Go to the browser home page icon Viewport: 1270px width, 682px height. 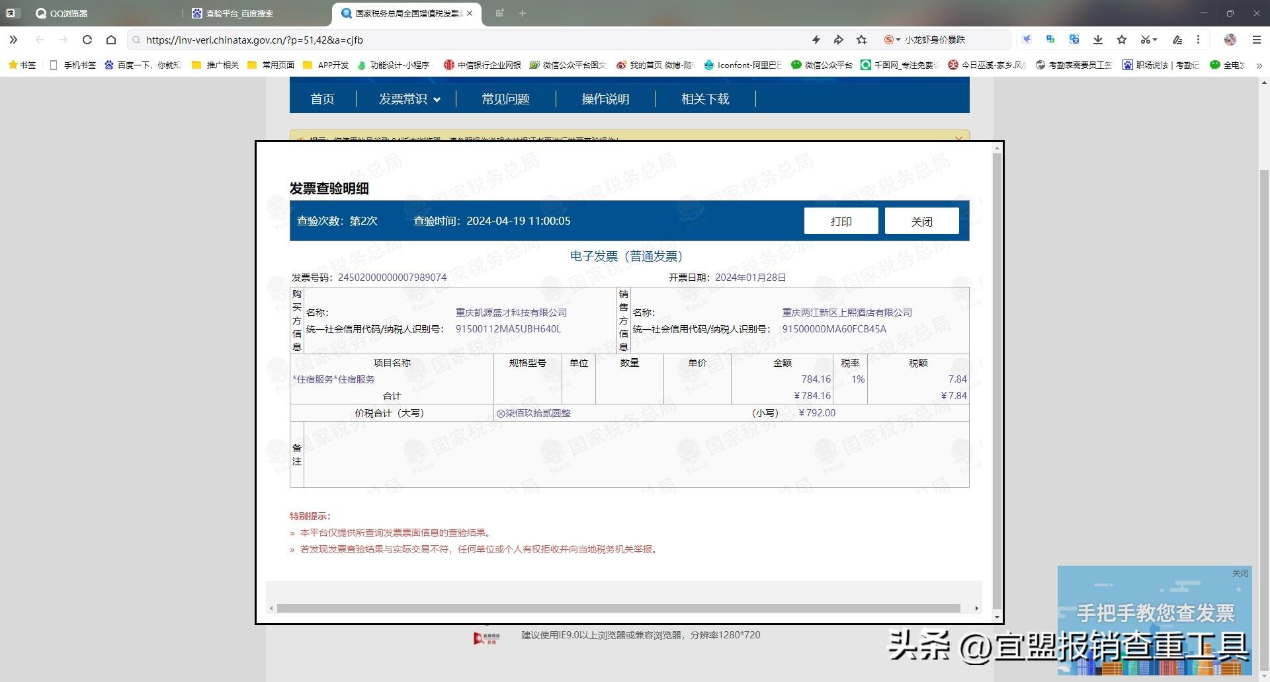111,40
